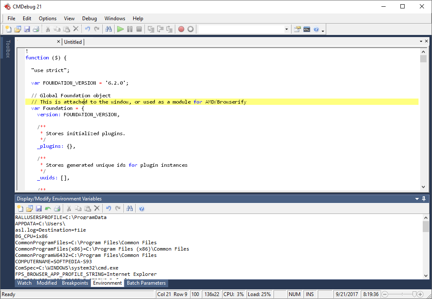Start debugging with the green Run button
The width and height of the screenshot is (432, 299).
(x=121, y=29)
